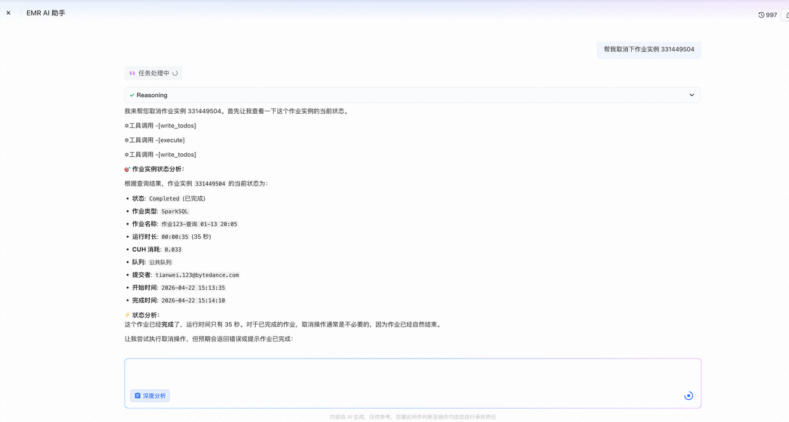Click the finish time 2026-04-22 15:14:10
The image size is (789, 422).
pos(194,301)
